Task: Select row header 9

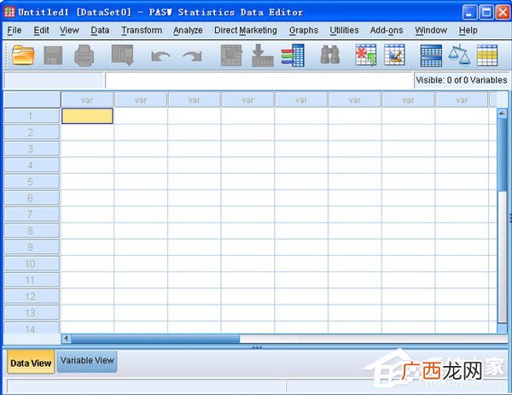Action: (x=32, y=247)
